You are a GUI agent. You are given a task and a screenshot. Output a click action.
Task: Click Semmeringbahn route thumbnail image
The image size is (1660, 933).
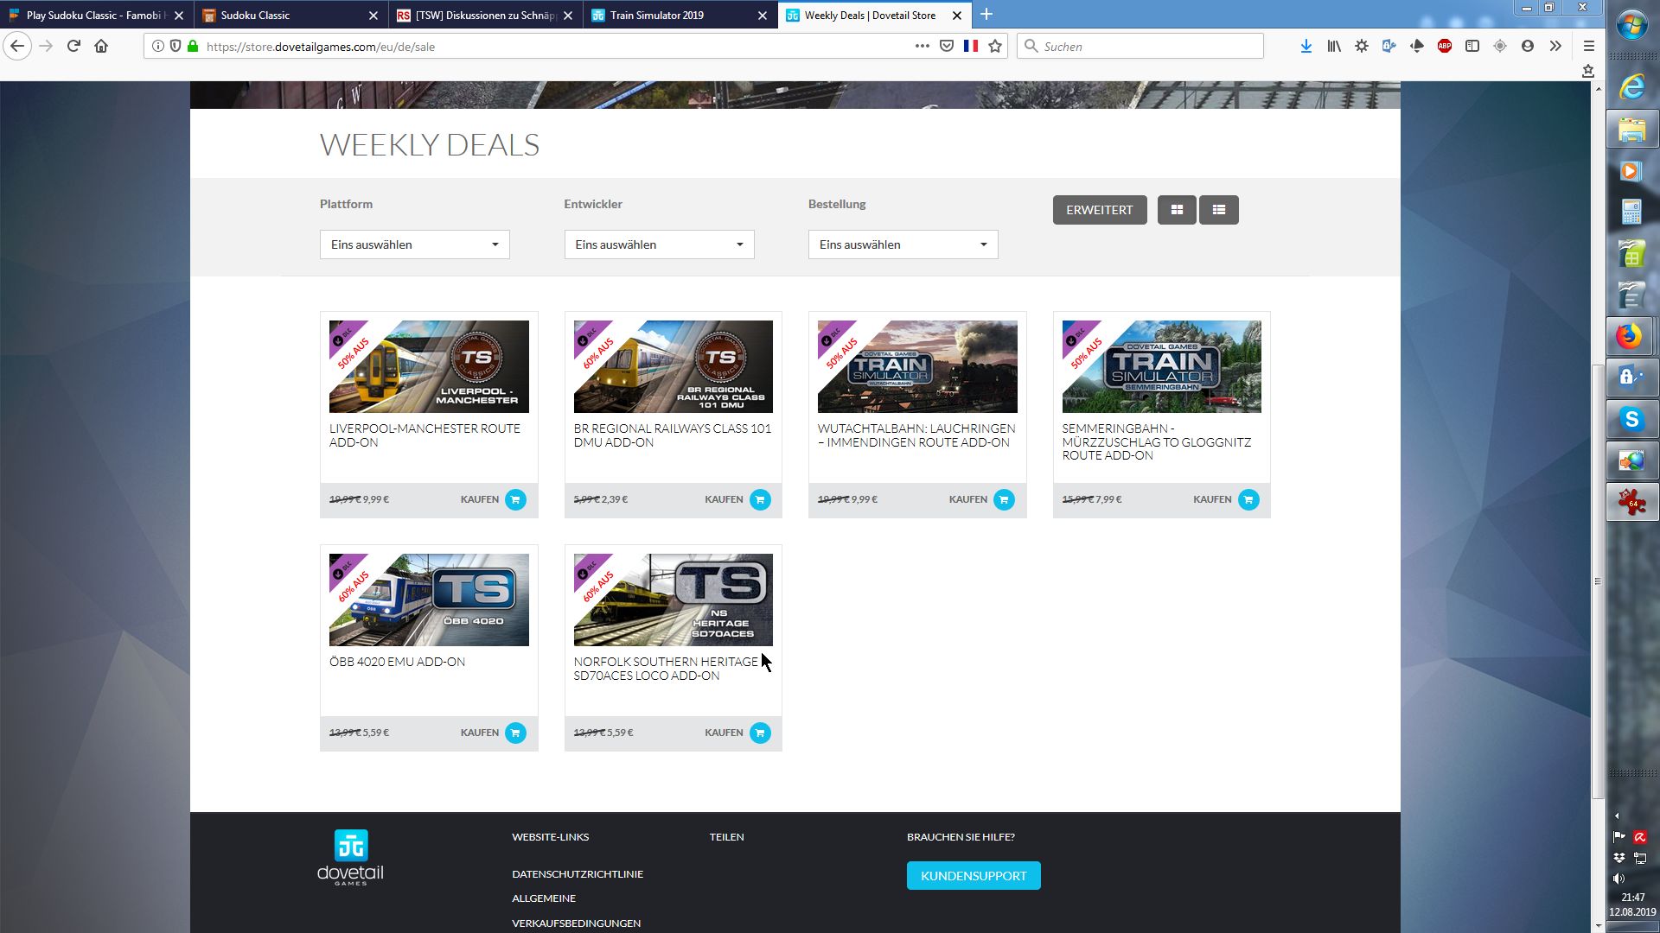(x=1161, y=366)
